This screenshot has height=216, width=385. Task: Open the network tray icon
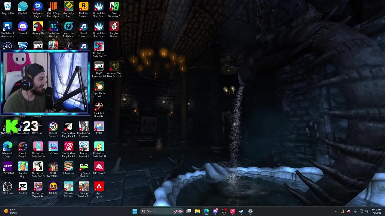click(x=362, y=211)
